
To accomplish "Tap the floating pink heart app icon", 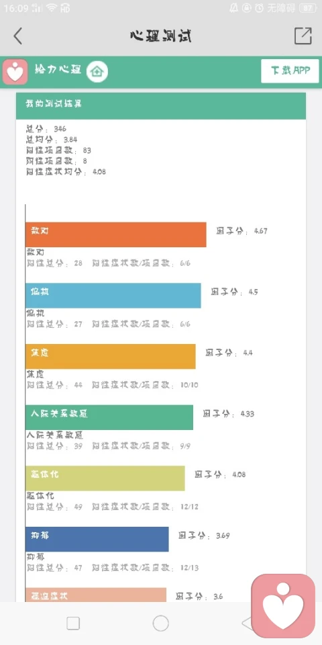I will pos(283,605).
